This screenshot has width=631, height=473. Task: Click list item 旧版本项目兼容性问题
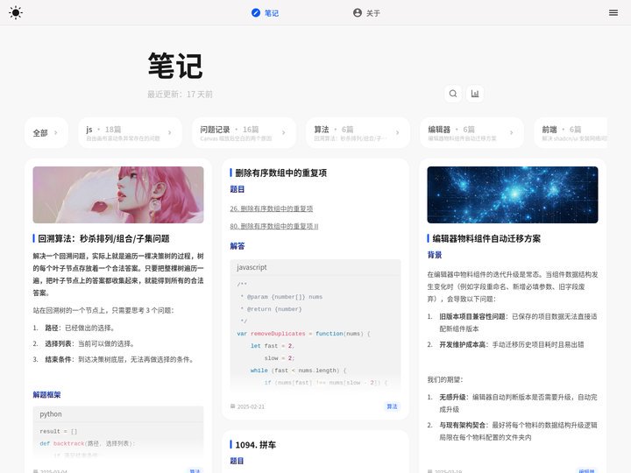click(518, 322)
